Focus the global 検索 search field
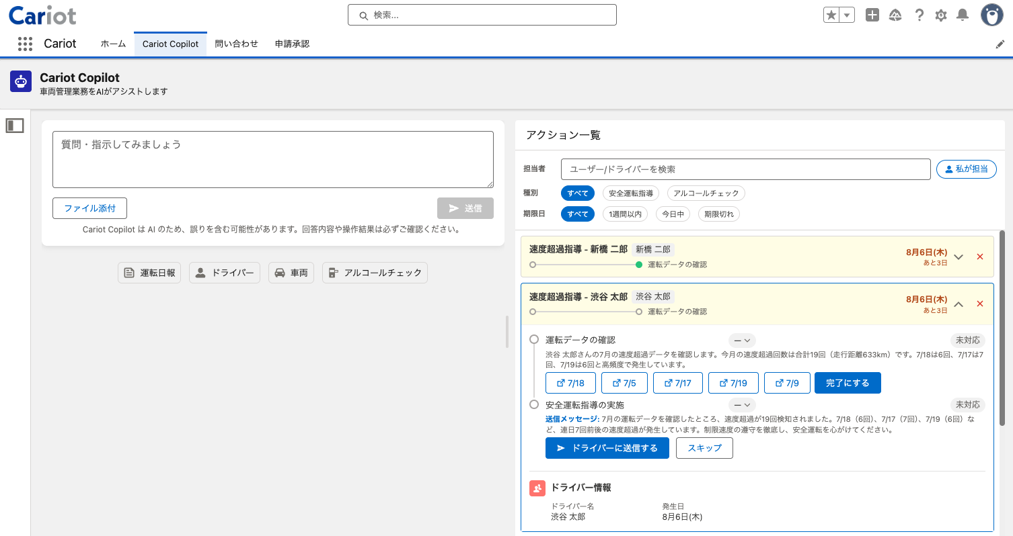 click(x=482, y=15)
